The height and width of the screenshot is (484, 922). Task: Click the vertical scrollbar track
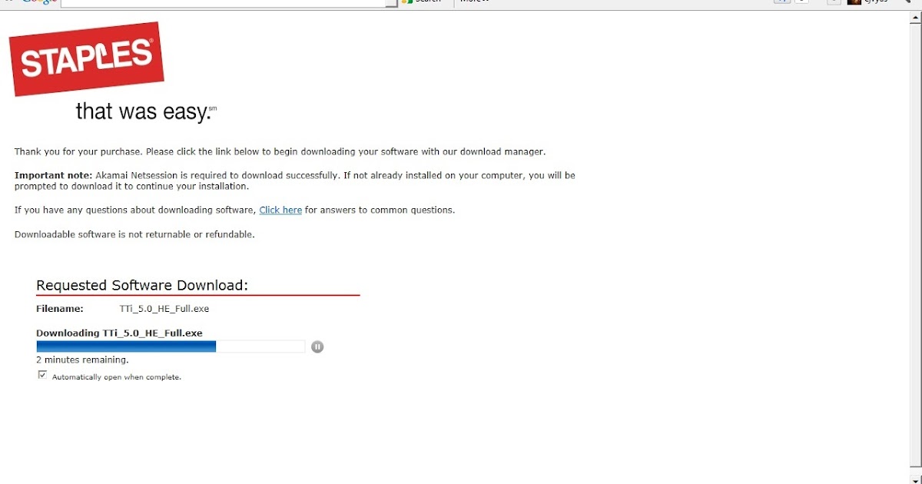pos(915,246)
